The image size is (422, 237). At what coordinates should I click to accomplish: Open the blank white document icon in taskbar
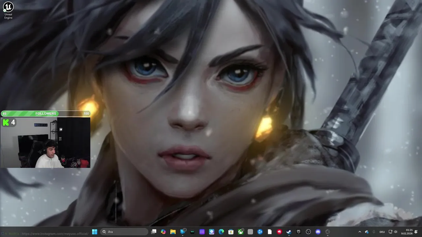[270, 232]
